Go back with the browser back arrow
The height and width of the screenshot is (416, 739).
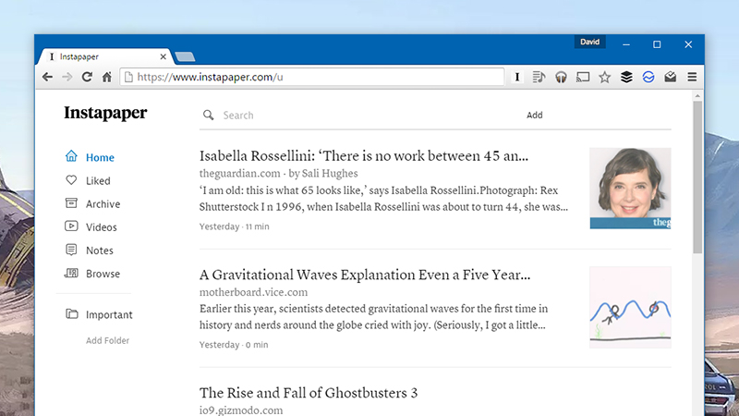[x=47, y=77]
